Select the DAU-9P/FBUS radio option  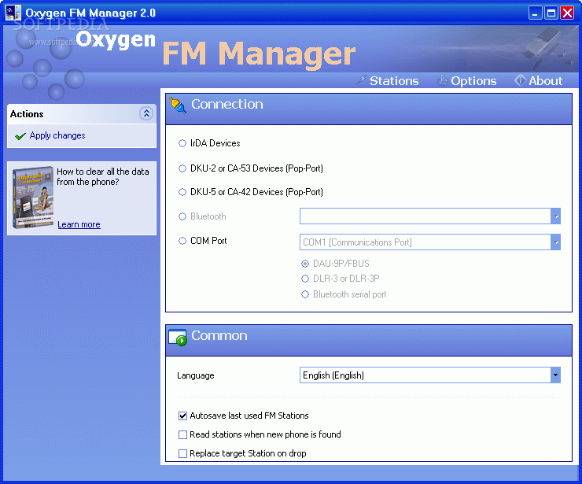305,264
